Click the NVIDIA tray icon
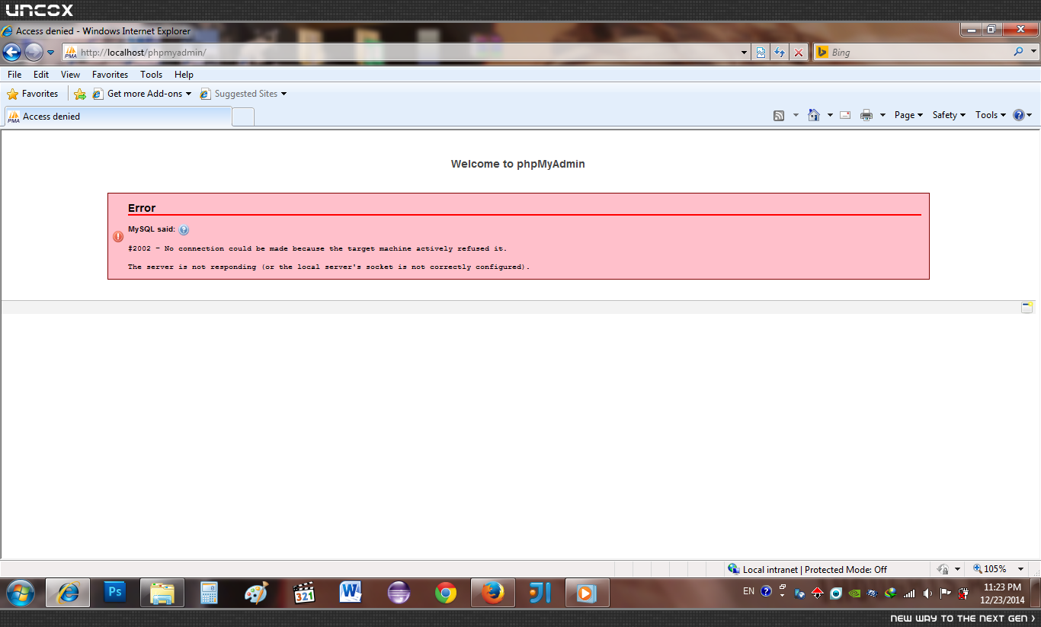The width and height of the screenshot is (1041, 627). (x=855, y=593)
